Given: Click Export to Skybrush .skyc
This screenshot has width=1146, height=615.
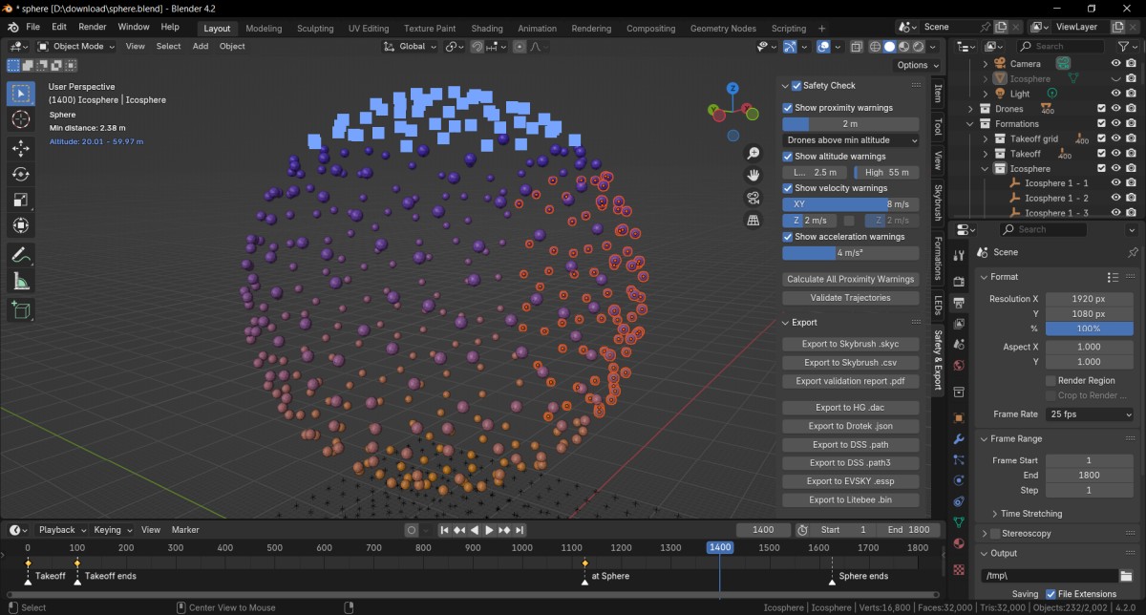Looking at the screenshot, I should pos(850,343).
